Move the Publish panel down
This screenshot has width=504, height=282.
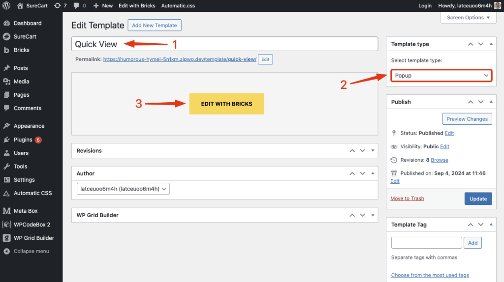click(481, 102)
